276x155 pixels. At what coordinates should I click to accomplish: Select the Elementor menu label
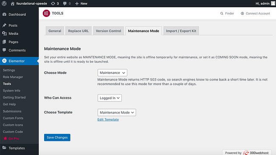[17, 61]
